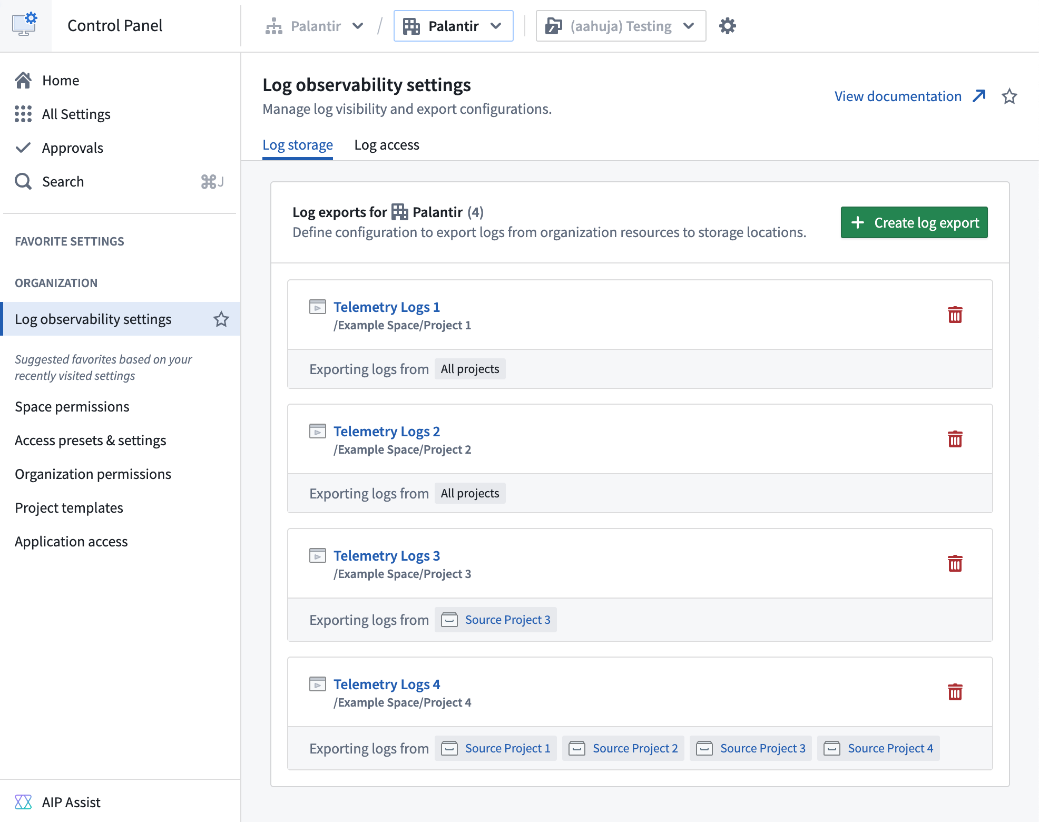
Task: Click the settings gear in the top bar
Action: pos(728,25)
